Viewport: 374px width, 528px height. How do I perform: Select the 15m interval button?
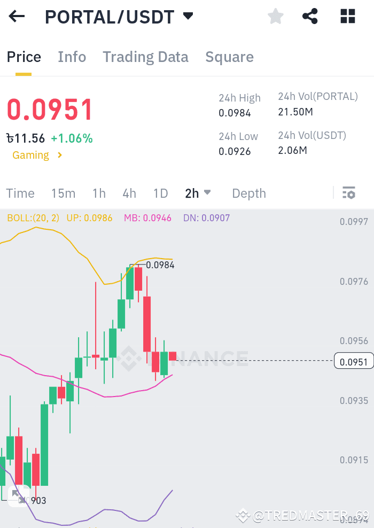tap(63, 193)
